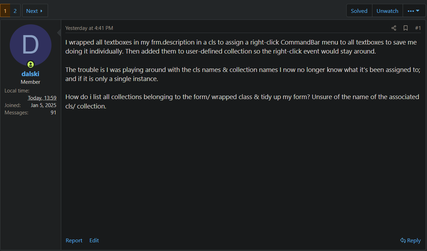Screen dimensions: 427x251
Task: Click the dotted-underlined local time Today 13:59
Action: click(x=42, y=98)
